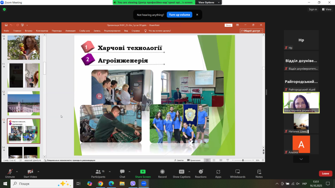
Task: Expand the View Options dropdown
Action: [209, 3]
